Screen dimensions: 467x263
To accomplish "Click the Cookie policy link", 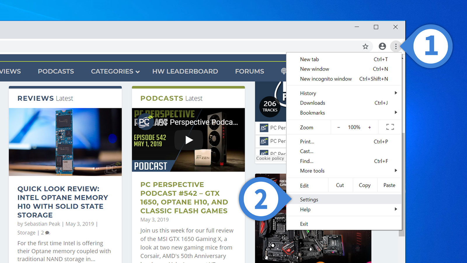I will [x=270, y=158].
